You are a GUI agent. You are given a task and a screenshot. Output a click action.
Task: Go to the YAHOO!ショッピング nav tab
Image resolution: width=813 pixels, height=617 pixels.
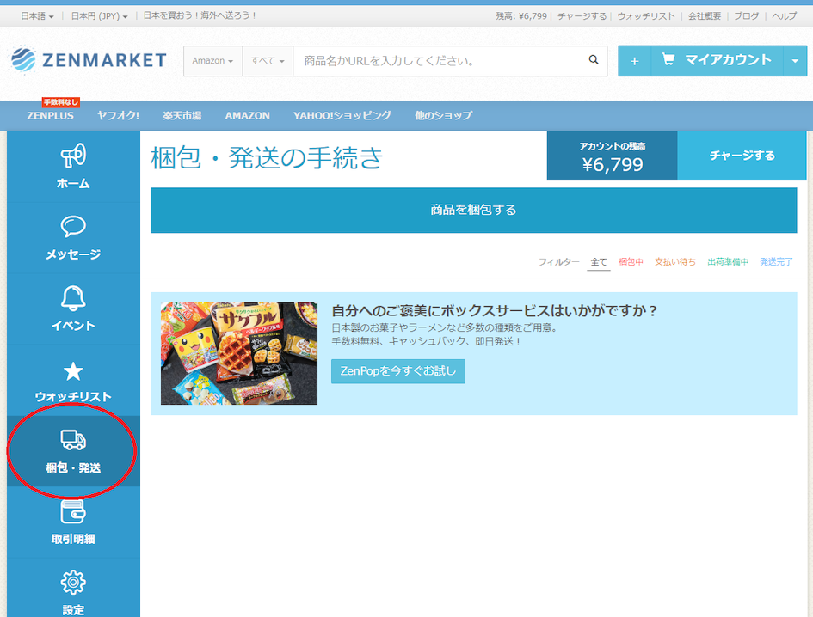(x=342, y=115)
